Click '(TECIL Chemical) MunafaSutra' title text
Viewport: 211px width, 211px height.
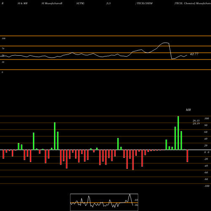click(x=192, y=3)
